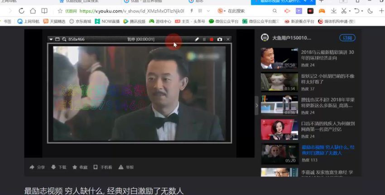
Task: Open the first 微信公众平台 bookmark
Action: click(224, 22)
